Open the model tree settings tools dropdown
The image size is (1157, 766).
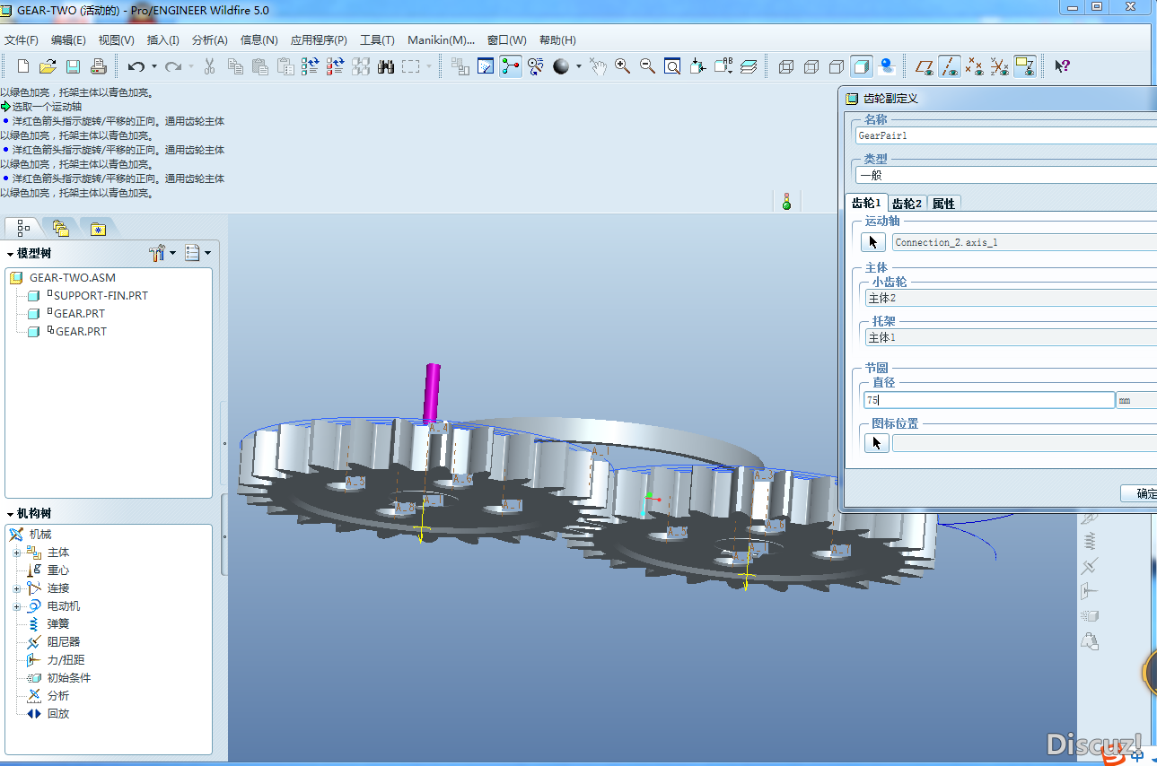(162, 253)
